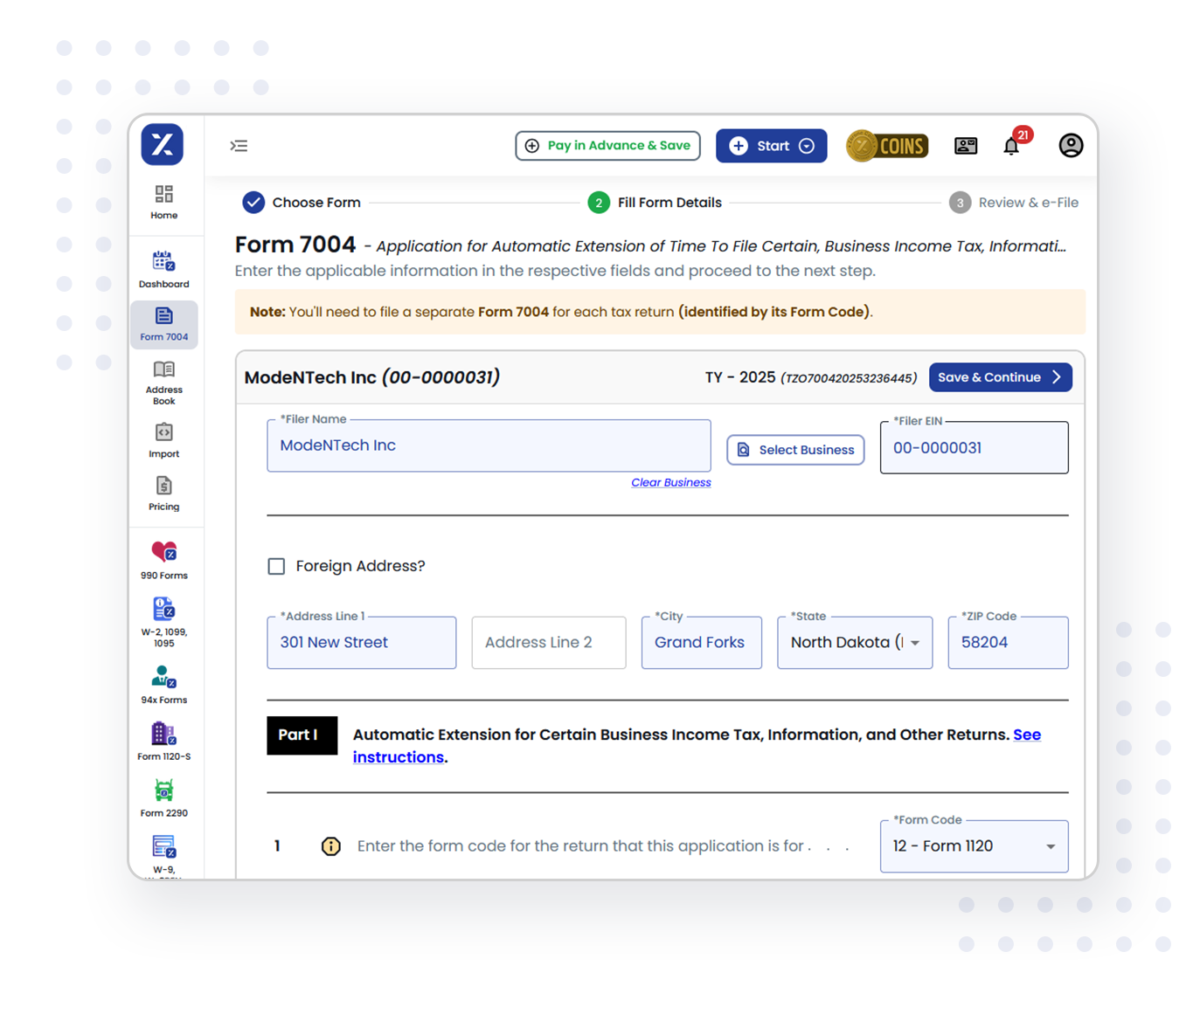Check the notification bell showing 21 alerts
The height and width of the screenshot is (1035, 1200).
(1011, 145)
